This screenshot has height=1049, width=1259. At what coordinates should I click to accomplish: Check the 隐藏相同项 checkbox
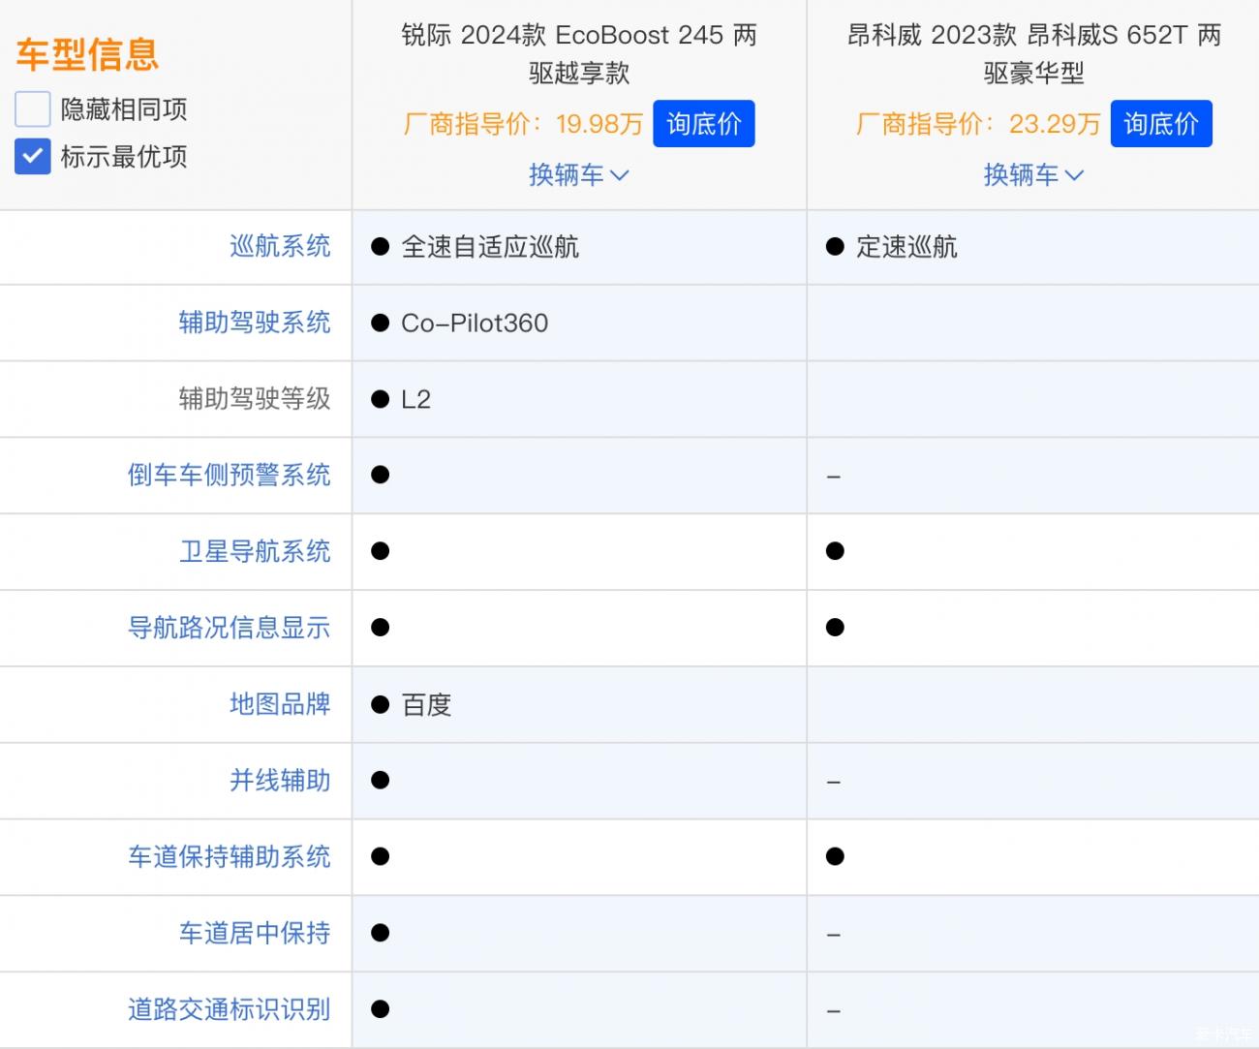click(32, 109)
